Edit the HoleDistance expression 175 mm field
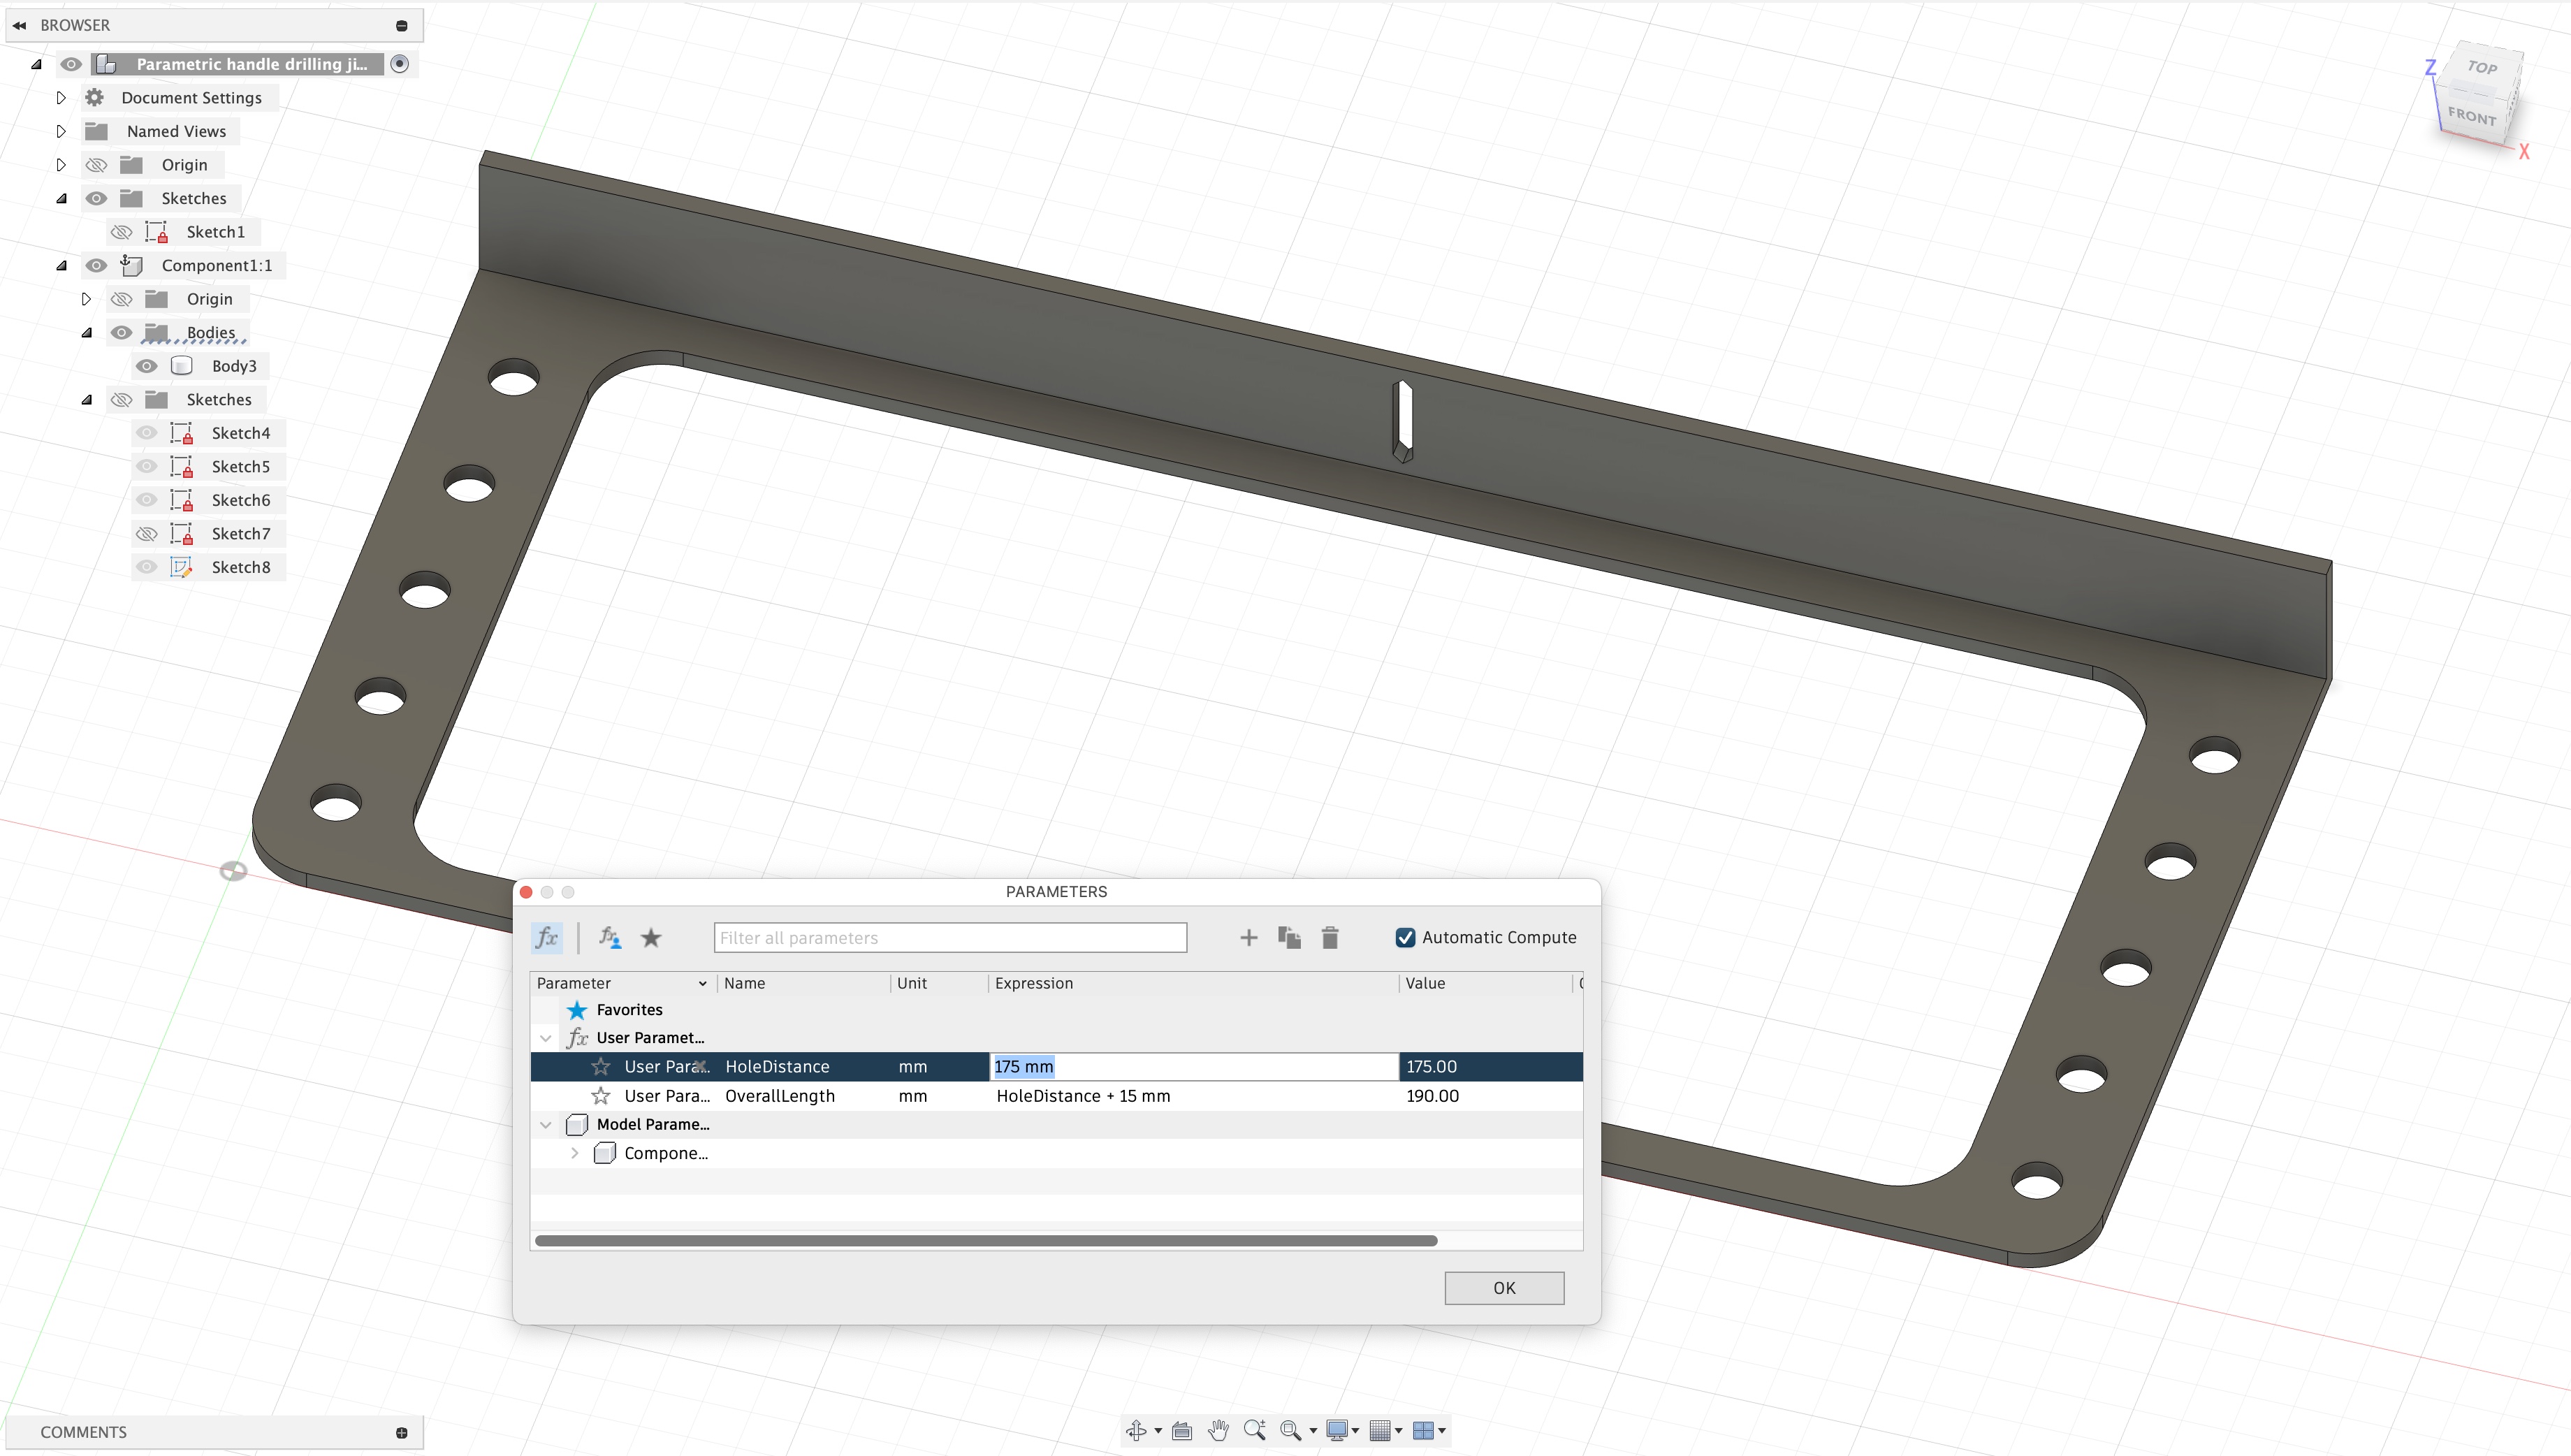The height and width of the screenshot is (1456, 2571). tap(1194, 1066)
